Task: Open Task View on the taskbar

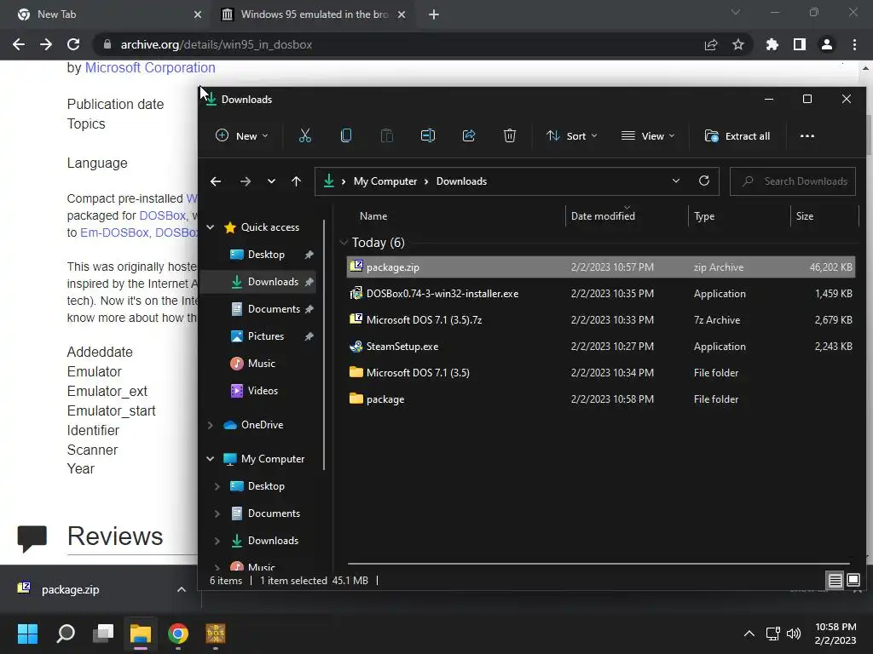Action: pos(103,634)
